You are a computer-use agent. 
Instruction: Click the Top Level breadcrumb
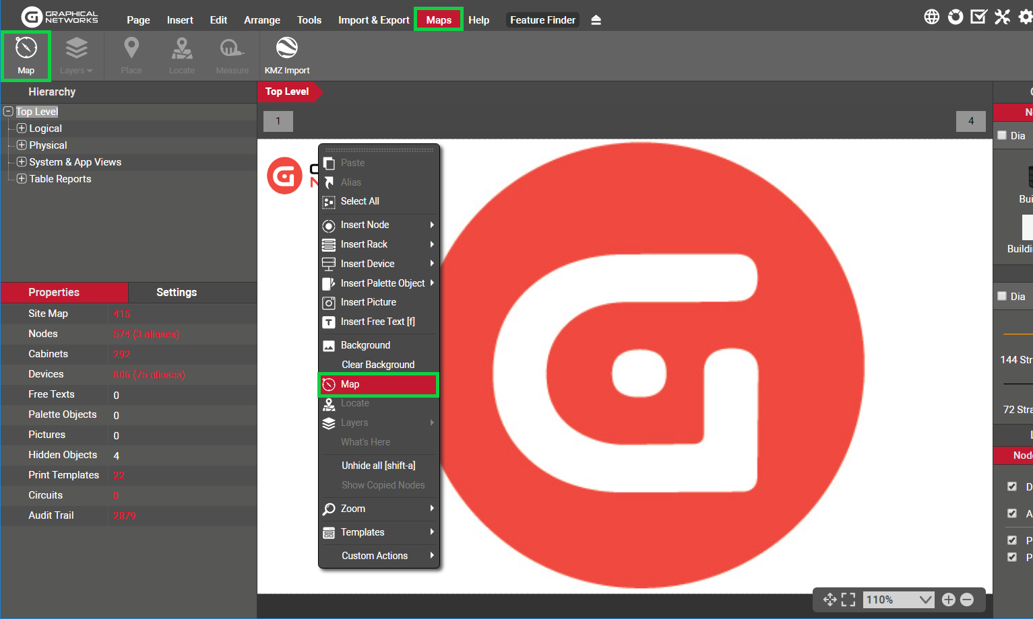coord(287,92)
